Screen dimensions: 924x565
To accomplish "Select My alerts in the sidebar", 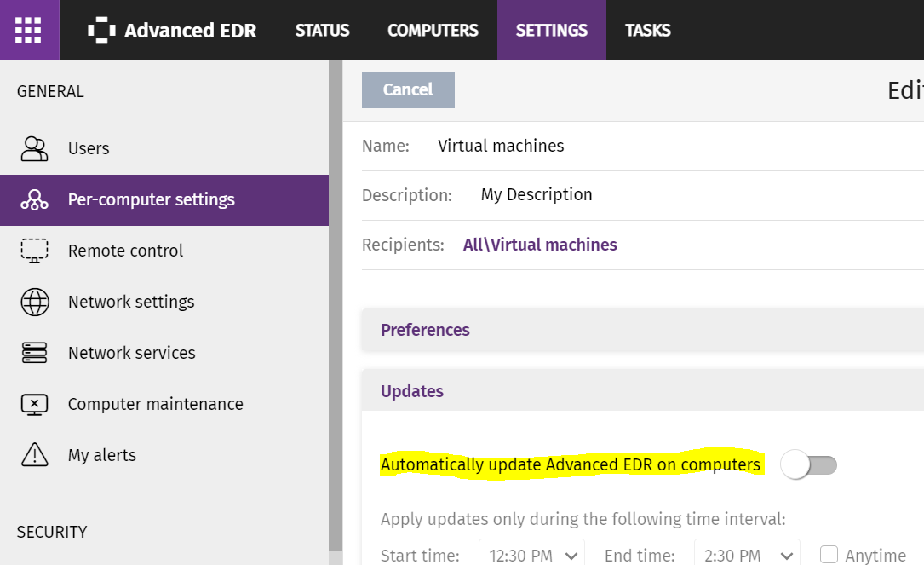I will pos(164,455).
